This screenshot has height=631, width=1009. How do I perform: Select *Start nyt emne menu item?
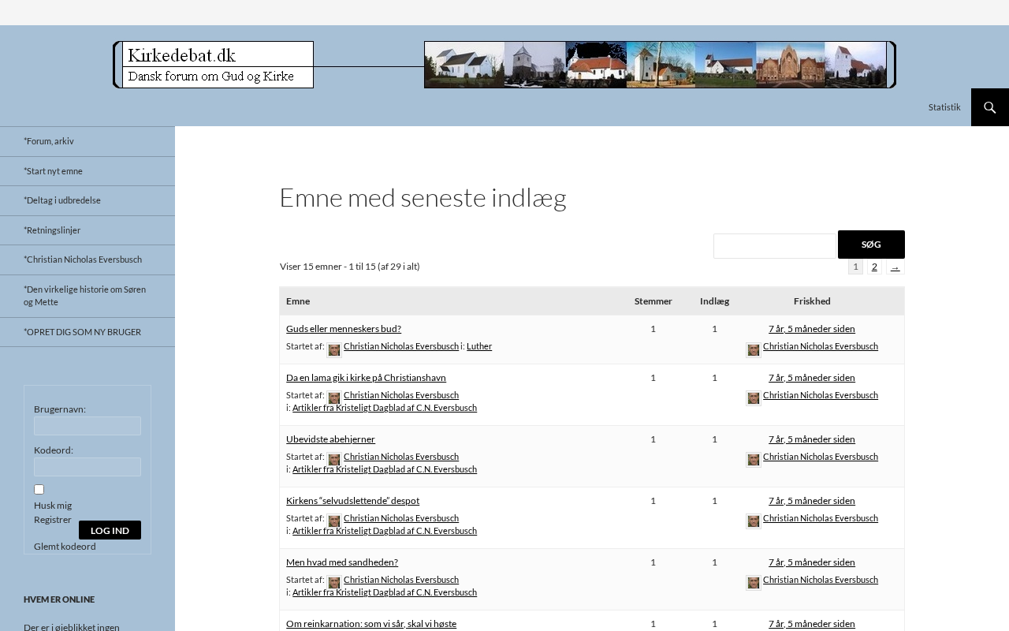[87, 171]
